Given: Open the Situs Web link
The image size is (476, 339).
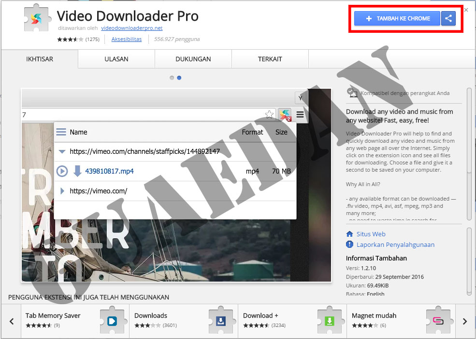Looking at the screenshot, I should click(371, 234).
